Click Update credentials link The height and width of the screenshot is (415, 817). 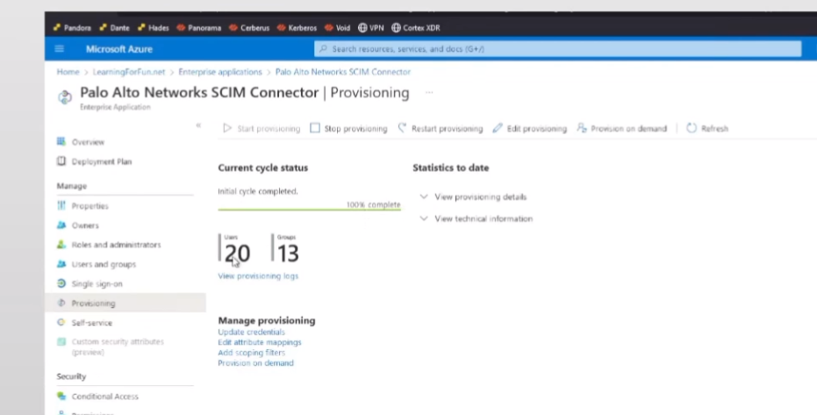[251, 332]
